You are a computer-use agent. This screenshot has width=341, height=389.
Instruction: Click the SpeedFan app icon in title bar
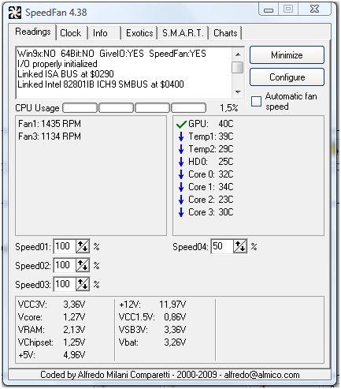click(14, 12)
